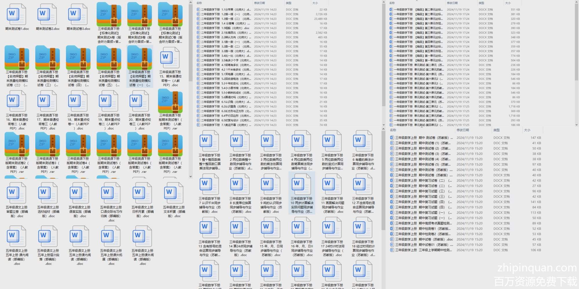Select the row 1.5租船（北师大）.doc
The image size is (579, 289).
coord(262,28)
